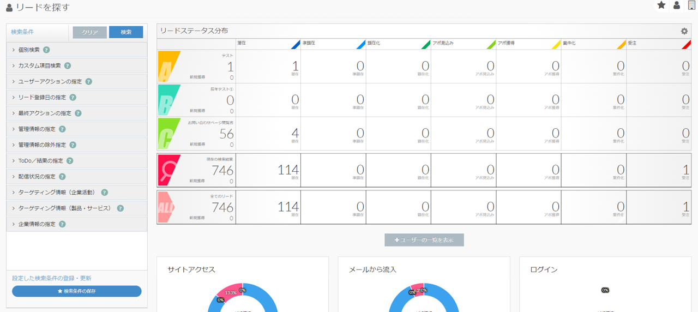Image resolution: width=698 pixels, height=312 pixels.
Task: Click the メールから流入 donut chart
Action: [424, 298]
